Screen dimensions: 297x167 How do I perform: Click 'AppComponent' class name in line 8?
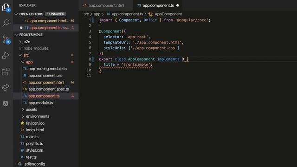pyautogui.click(x=141, y=59)
